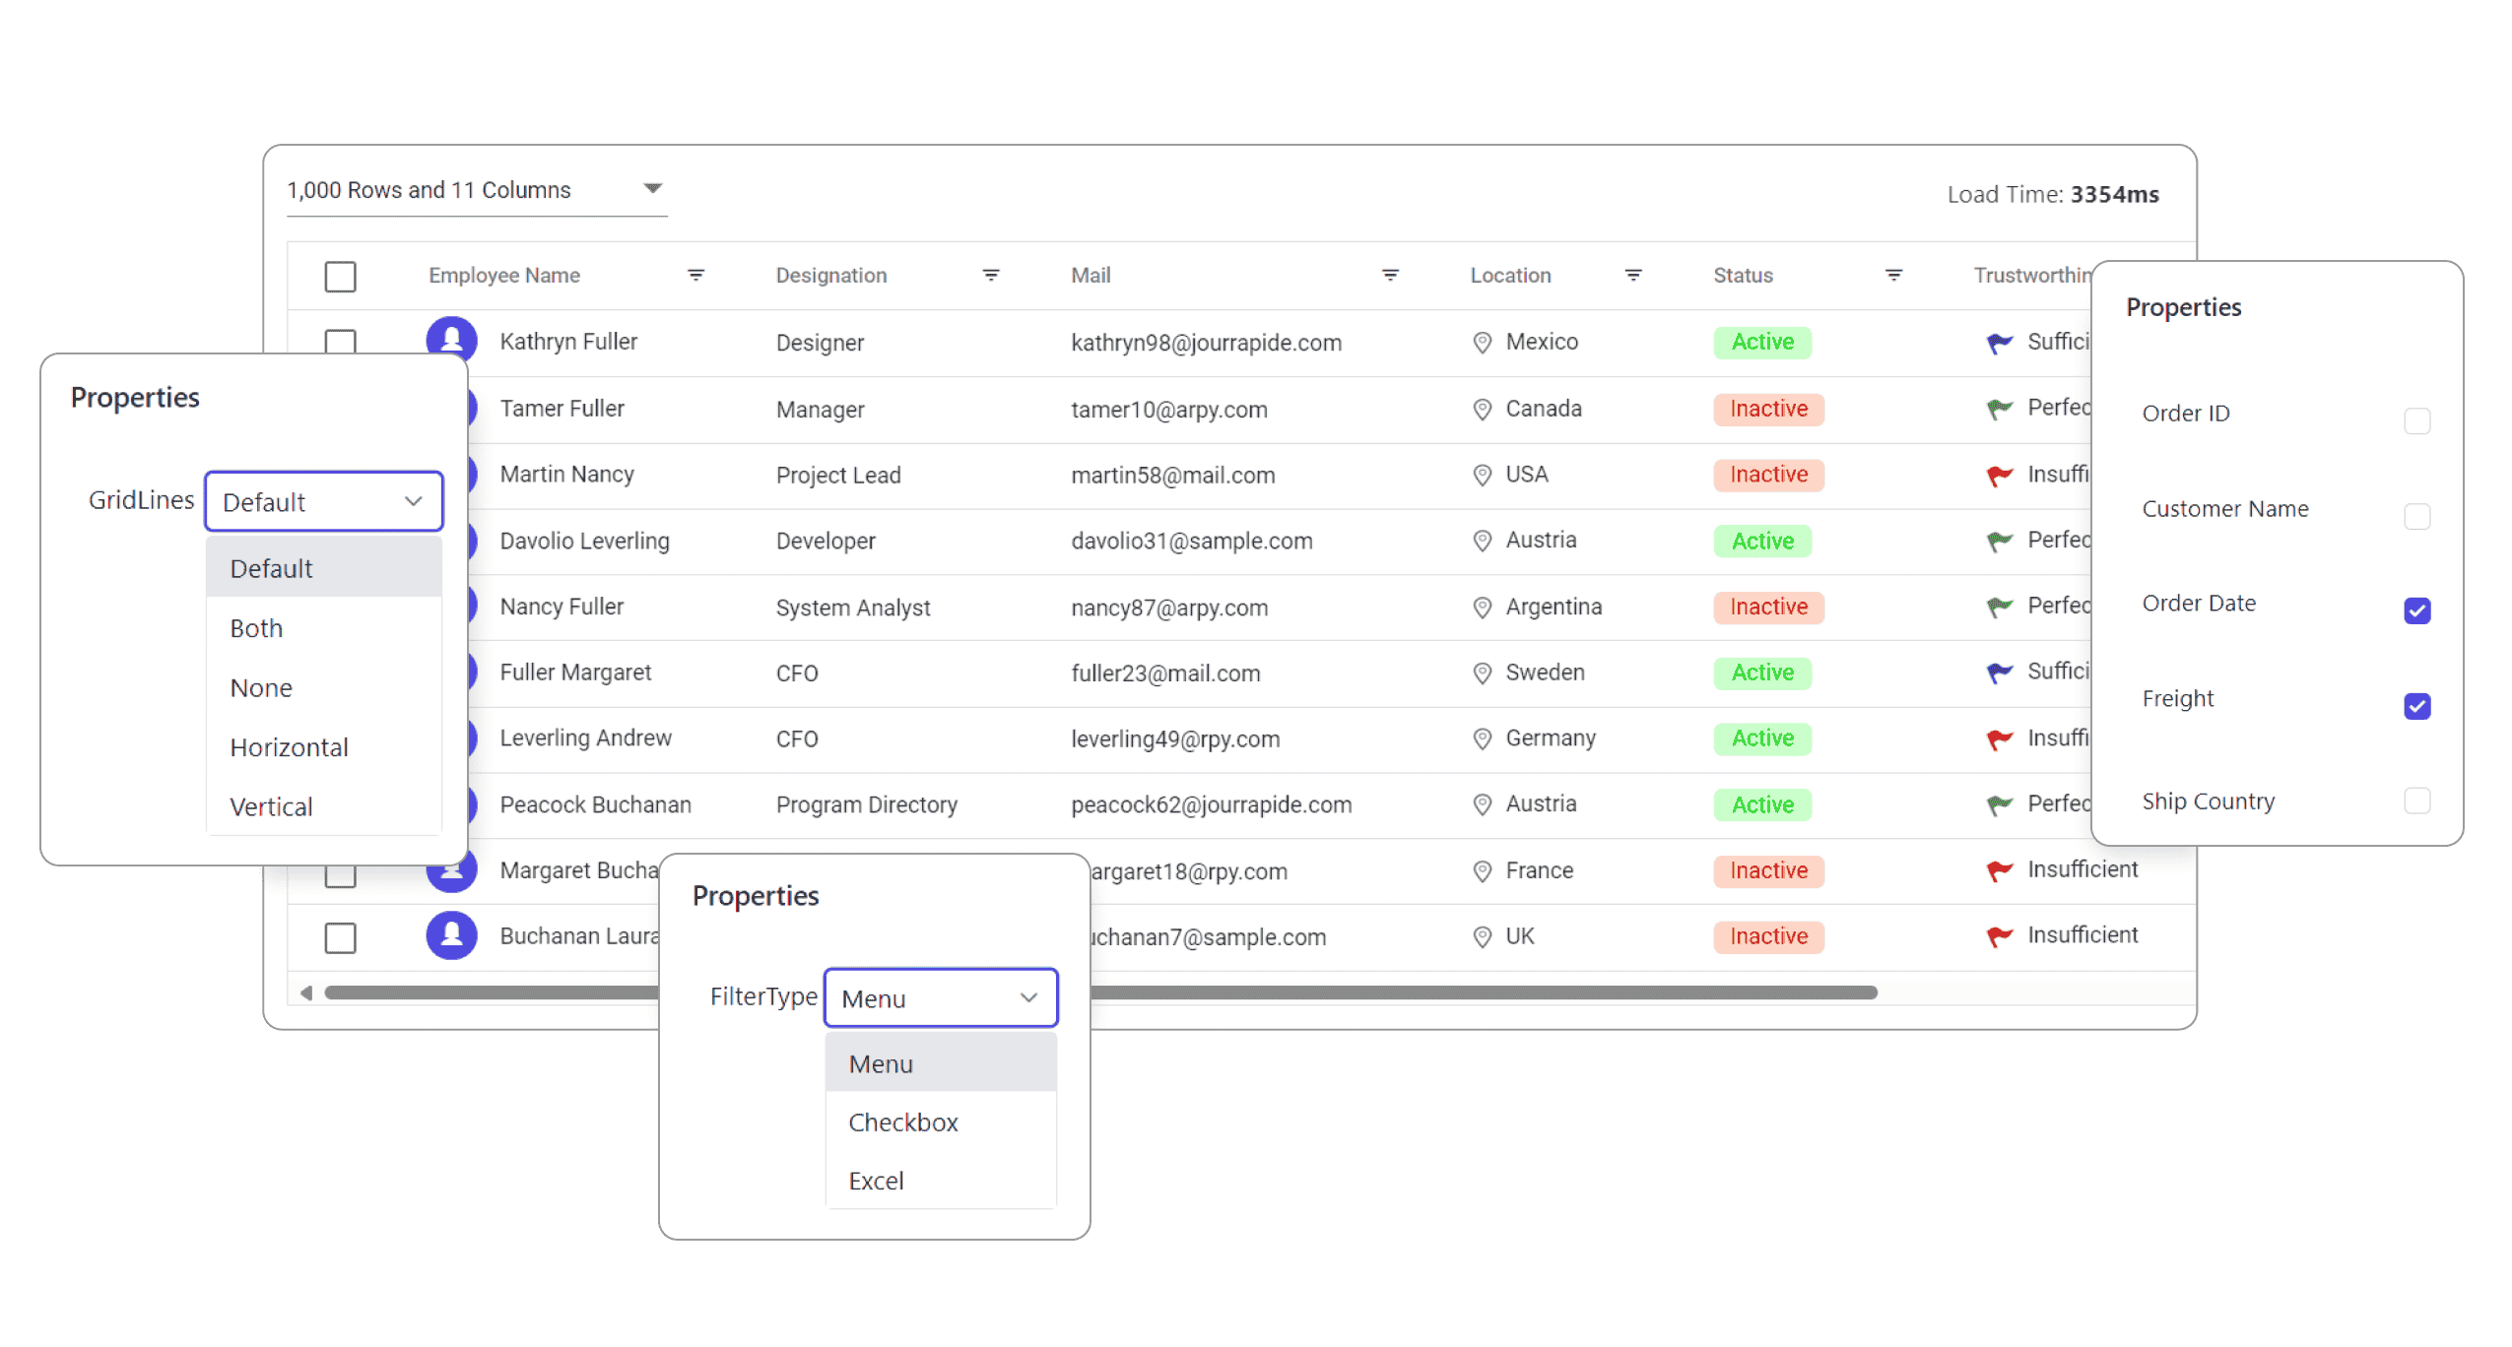Viewport: 2512px width, 1347px height.
Task: Click the filter icon on Mail column
Action: click(1392, 276)
